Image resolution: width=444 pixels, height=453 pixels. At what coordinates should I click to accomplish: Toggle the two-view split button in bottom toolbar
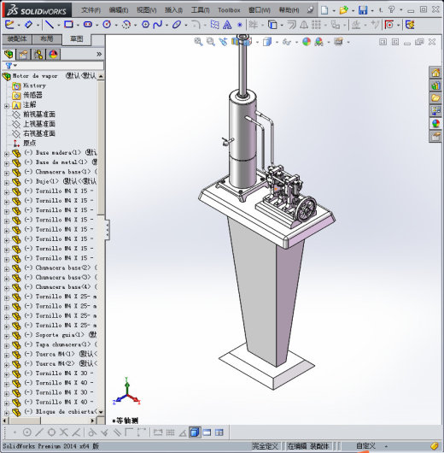tap(207, 432)
